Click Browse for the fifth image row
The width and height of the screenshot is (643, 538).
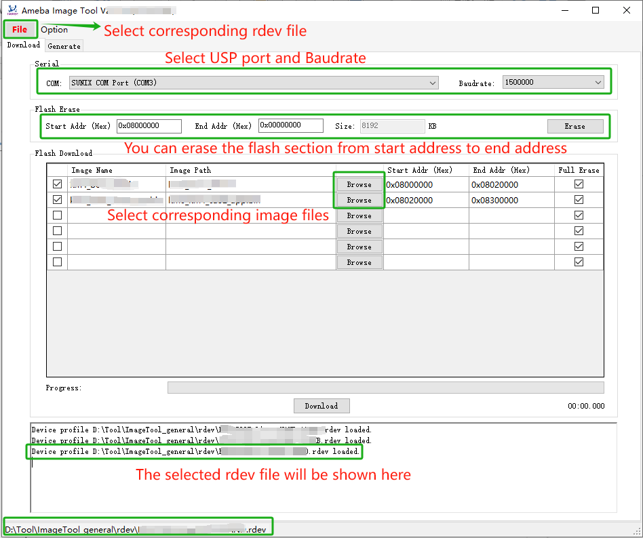[359, 247]
